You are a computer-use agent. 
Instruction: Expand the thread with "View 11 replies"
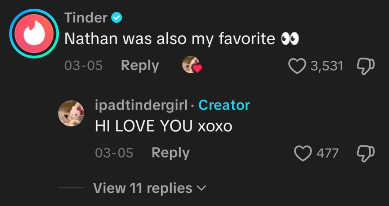coord(142,188)
